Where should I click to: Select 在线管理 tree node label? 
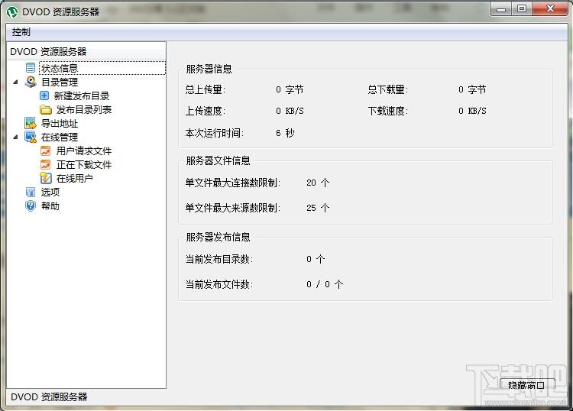coord(60,138)
